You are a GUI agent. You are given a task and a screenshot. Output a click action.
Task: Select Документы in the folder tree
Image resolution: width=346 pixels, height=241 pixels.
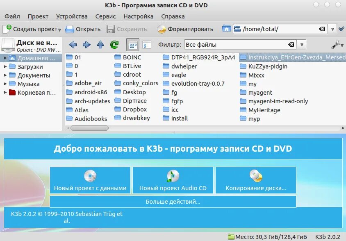34,75
